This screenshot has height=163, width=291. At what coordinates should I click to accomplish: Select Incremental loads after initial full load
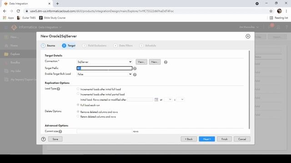[78, 89]
